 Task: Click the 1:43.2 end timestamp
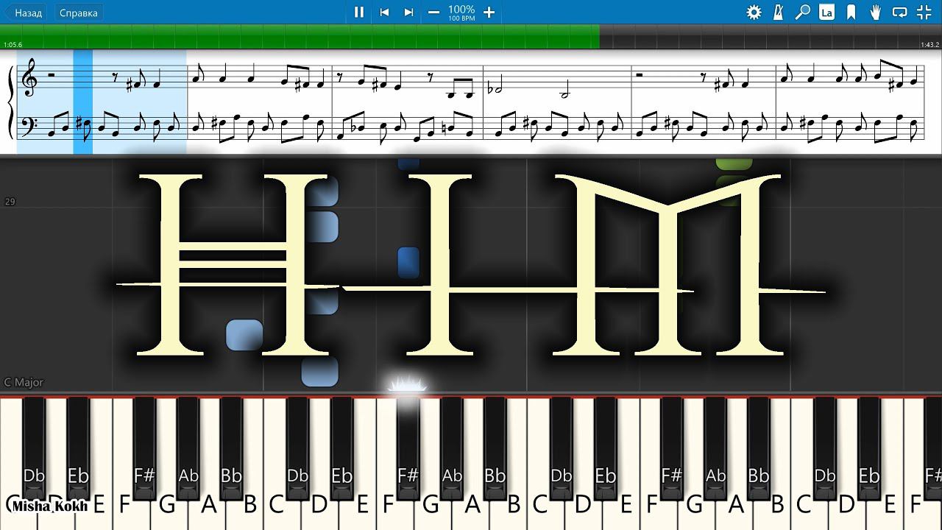pyautogui.click(x=929, y=45)
